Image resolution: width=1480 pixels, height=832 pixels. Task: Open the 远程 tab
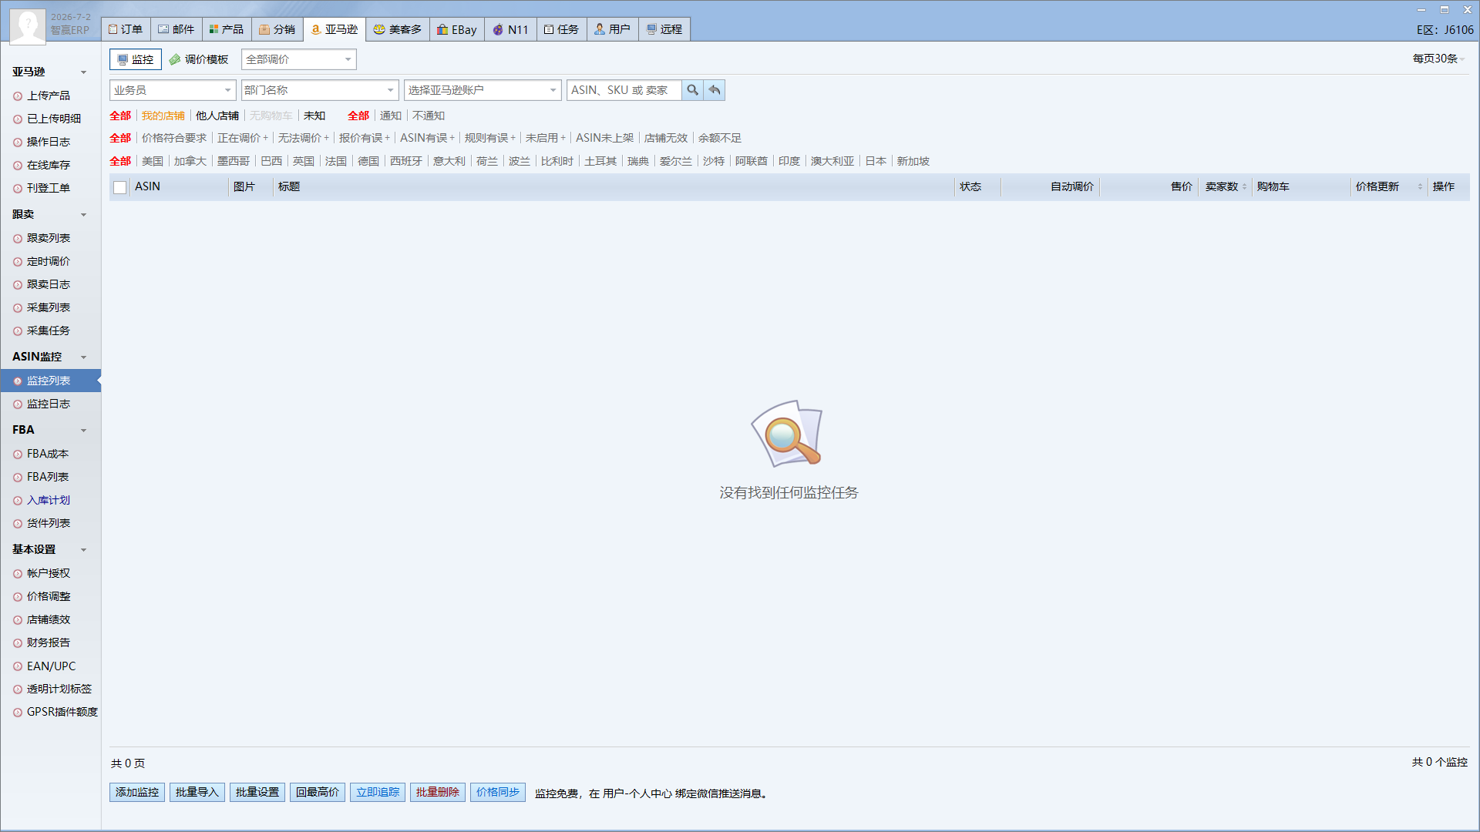tap(664, 29)
